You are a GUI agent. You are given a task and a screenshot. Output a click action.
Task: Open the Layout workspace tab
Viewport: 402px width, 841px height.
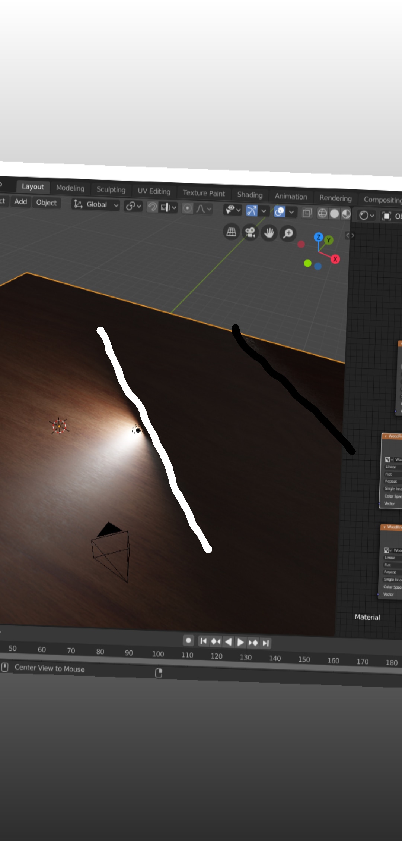click(32, 186)
